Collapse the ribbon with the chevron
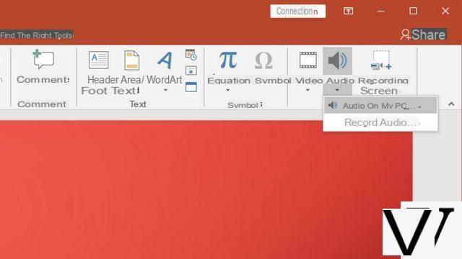This screenshot has width=462, height=259. (x=451, y=104)
